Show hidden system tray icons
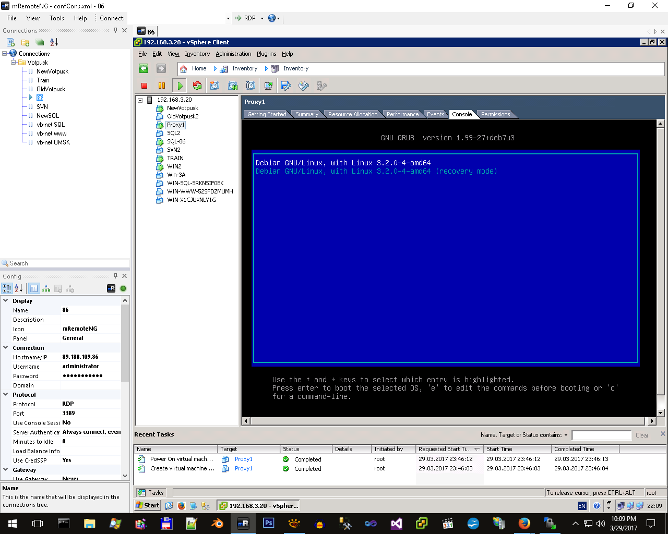Screen dimensions: 668x534 tap(575, 524)
